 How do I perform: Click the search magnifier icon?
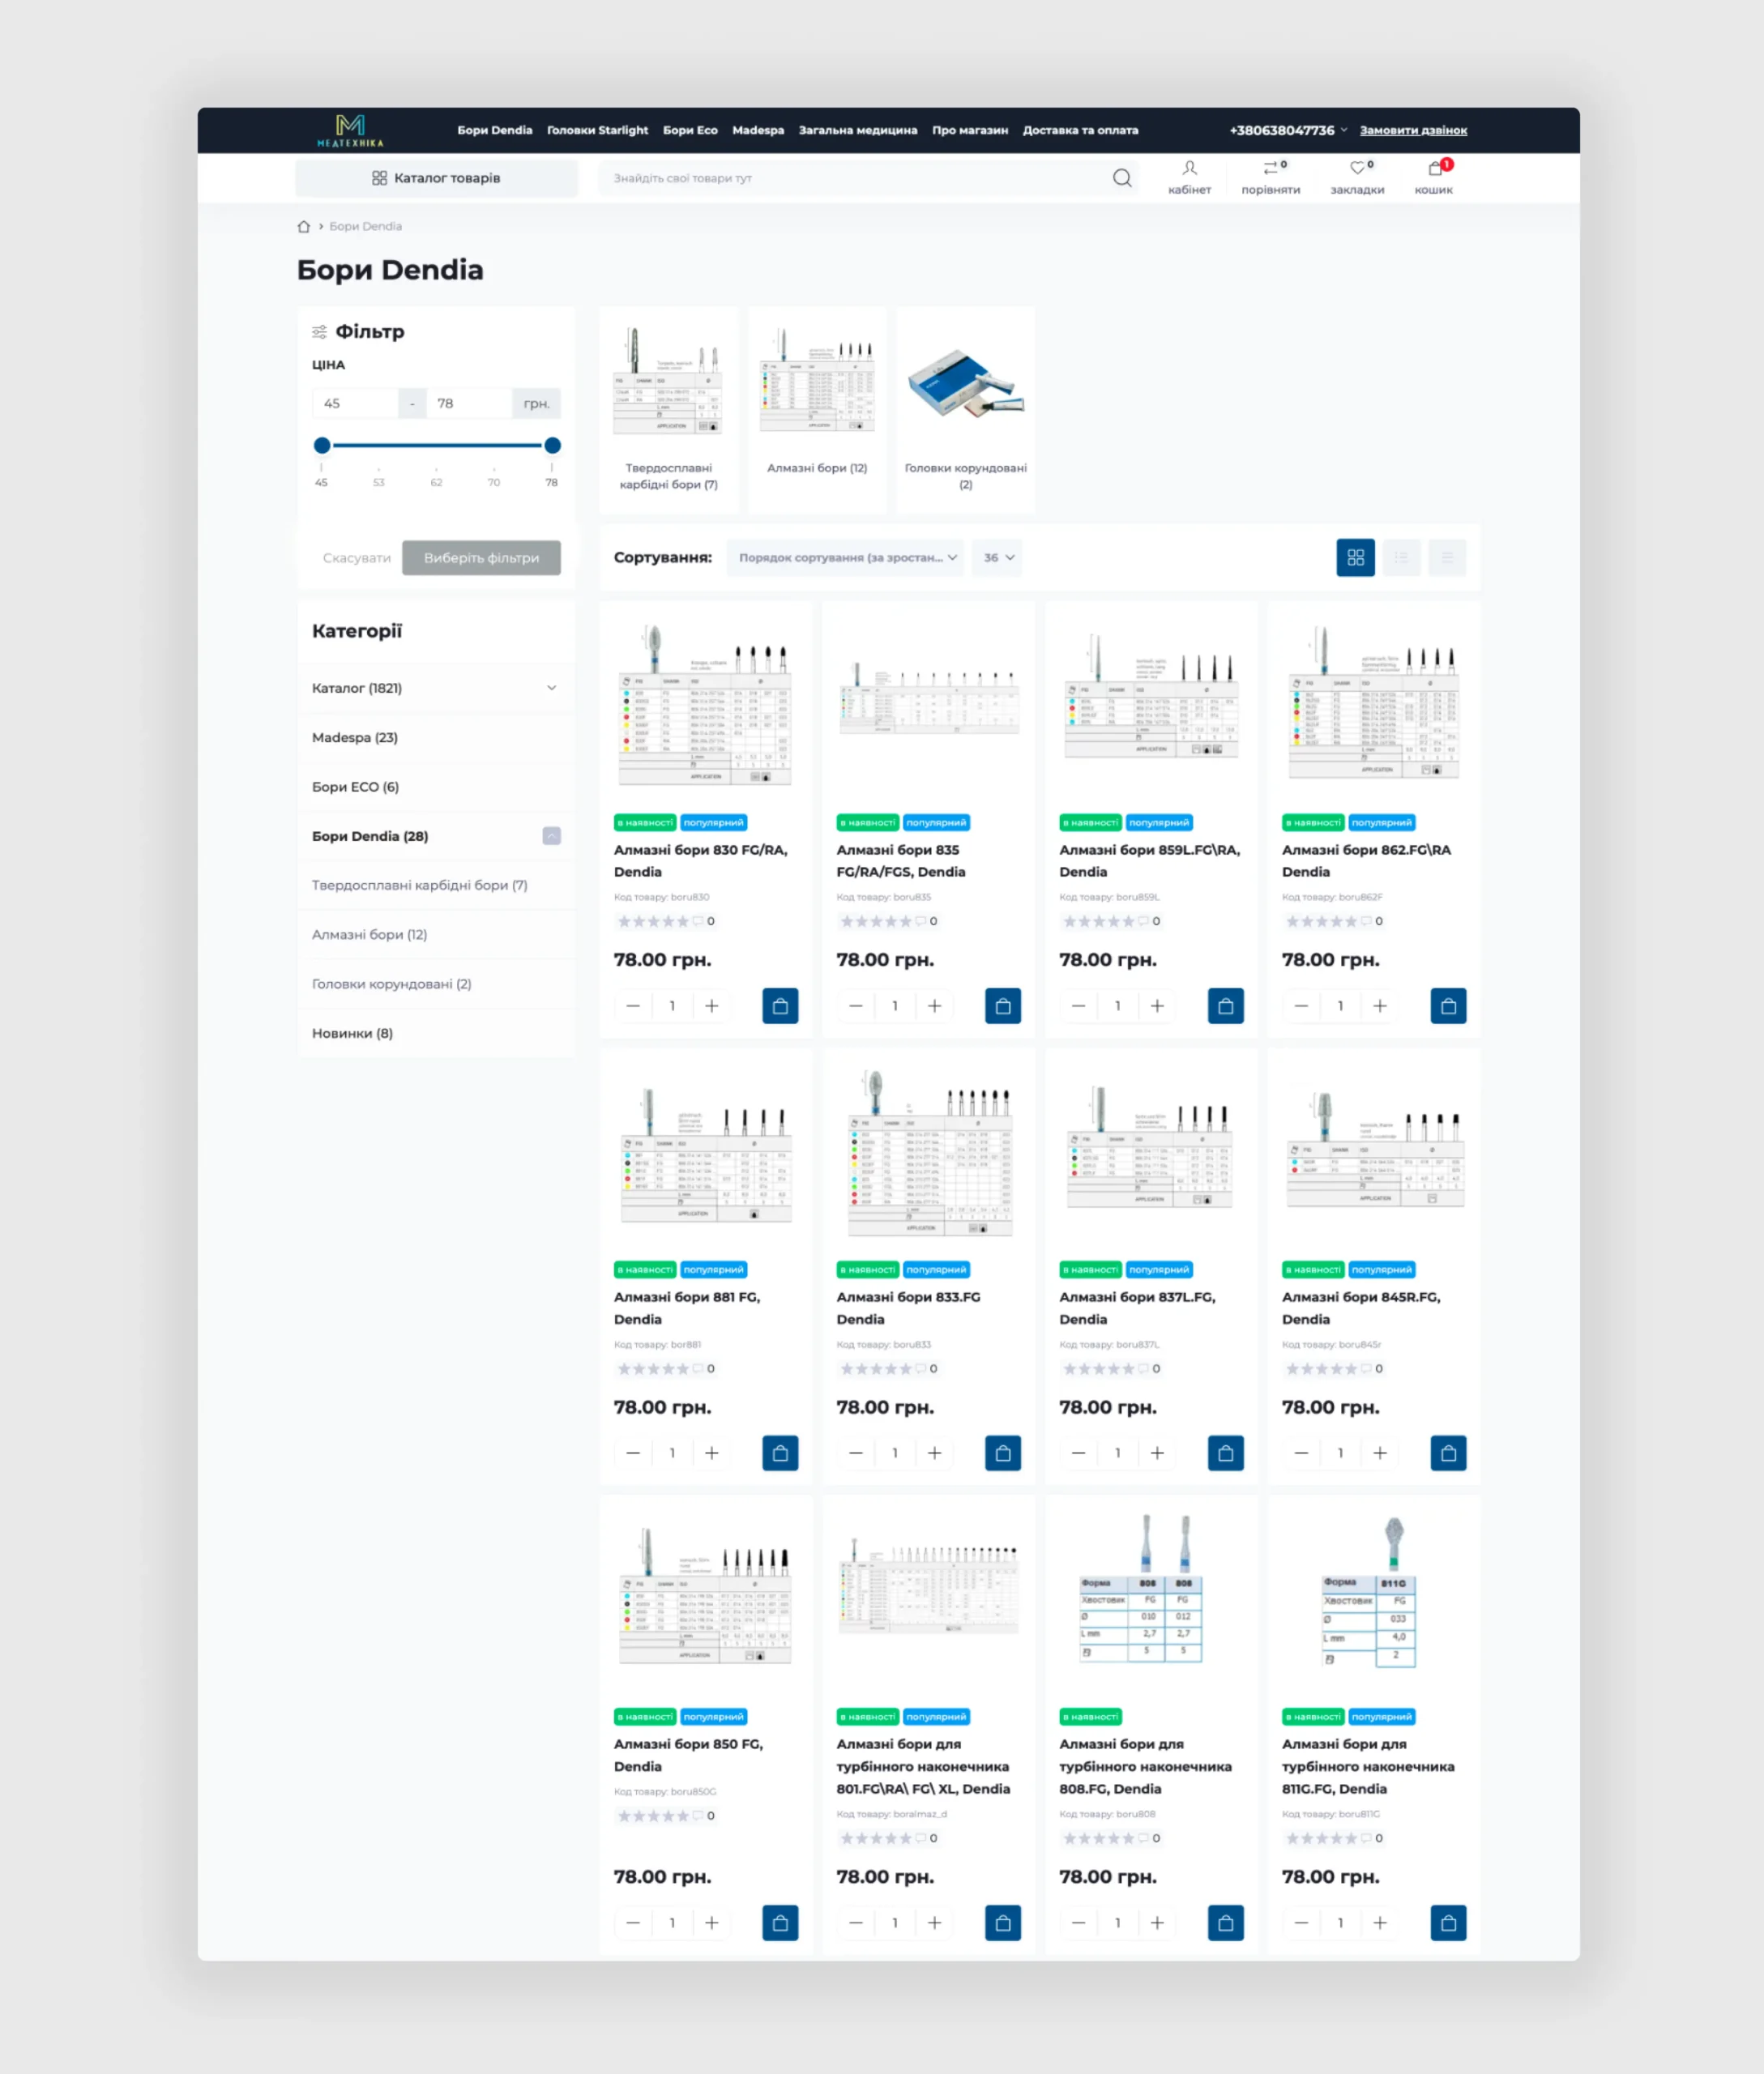1121,178
